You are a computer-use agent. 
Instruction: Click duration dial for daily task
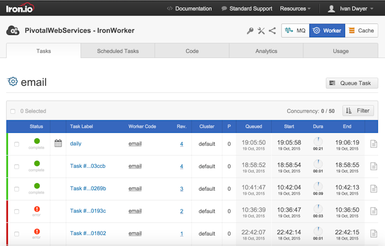point(318,141)
